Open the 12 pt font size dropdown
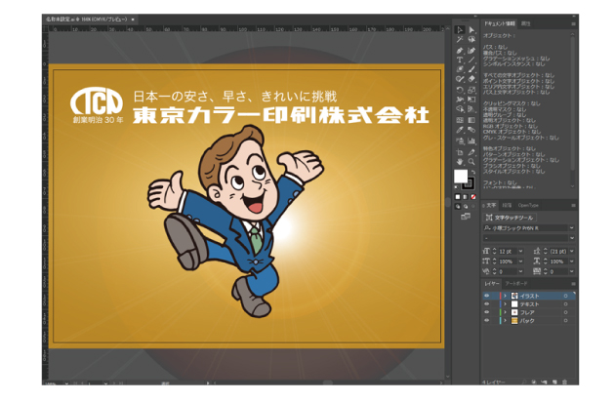Screen dimensions: 614x402 520,251
